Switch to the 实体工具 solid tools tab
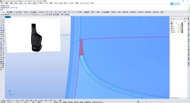190x103 pixels. coord(140,12)
